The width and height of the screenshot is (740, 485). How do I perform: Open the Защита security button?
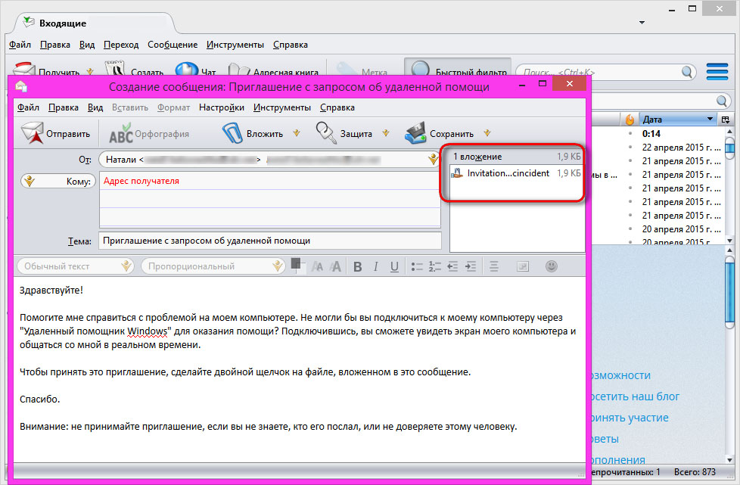(344, 133)
